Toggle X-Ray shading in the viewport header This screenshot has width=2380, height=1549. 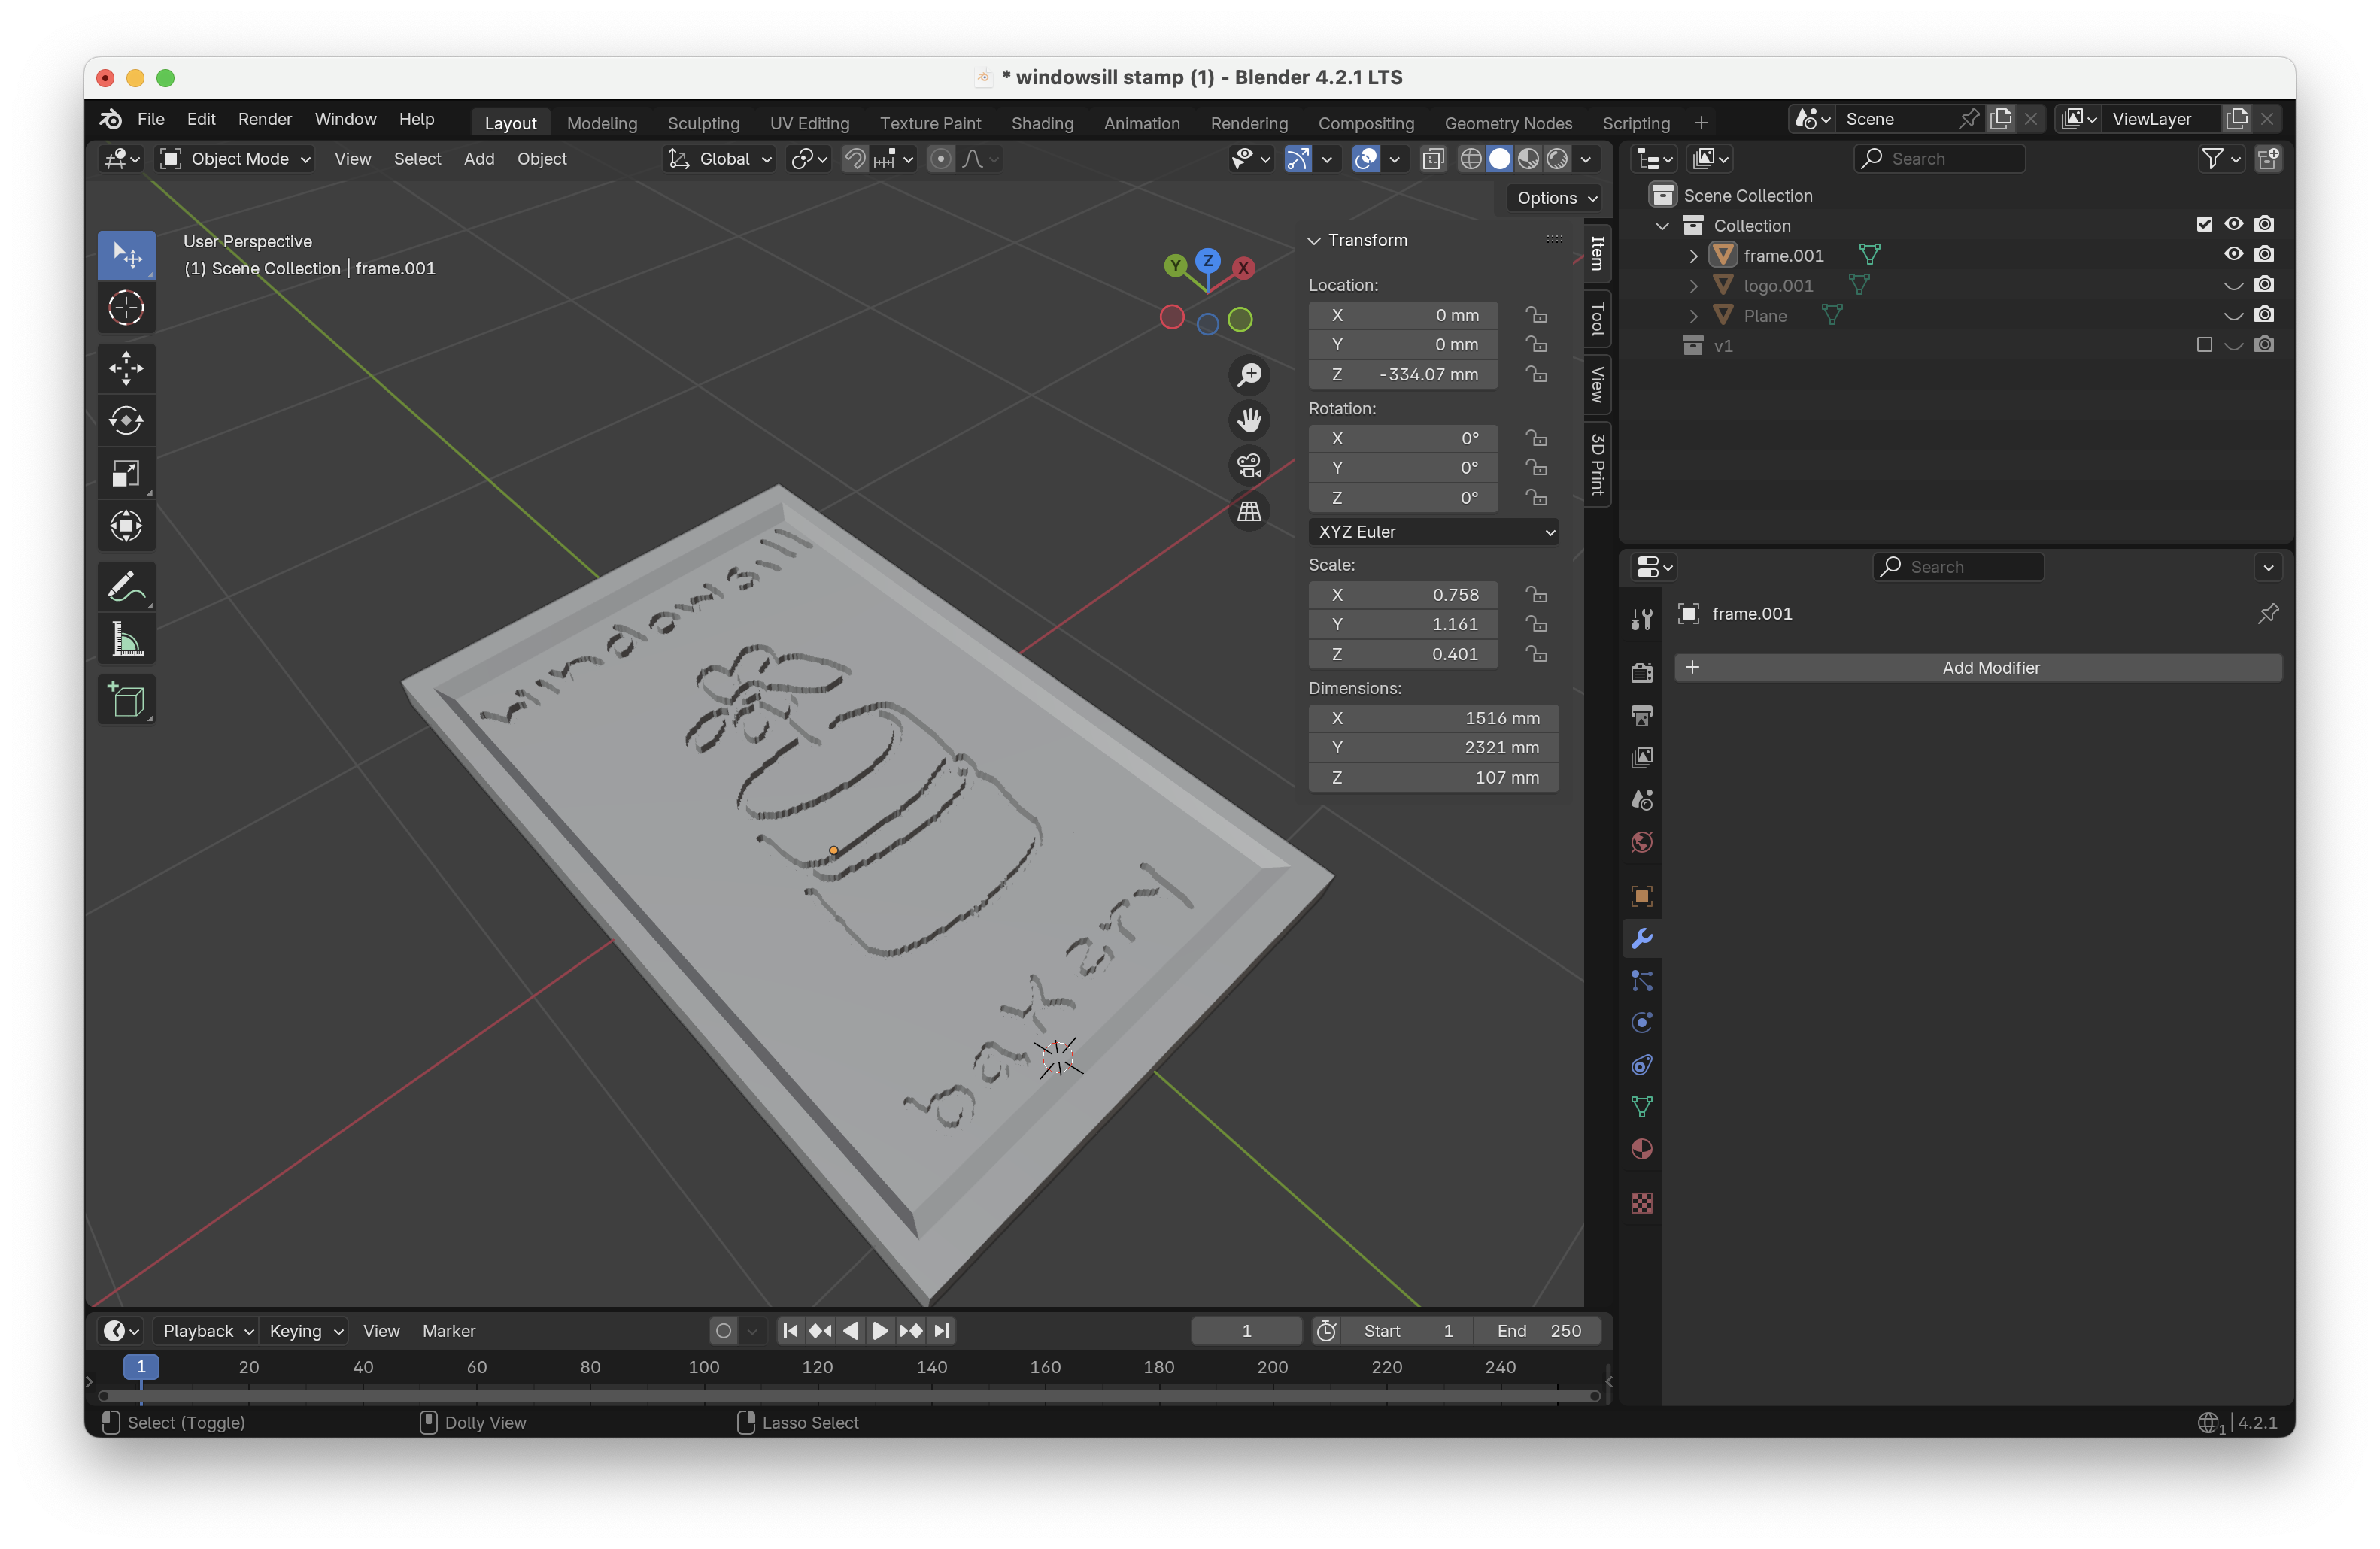pyautogui.click(x=1433, y=159)
